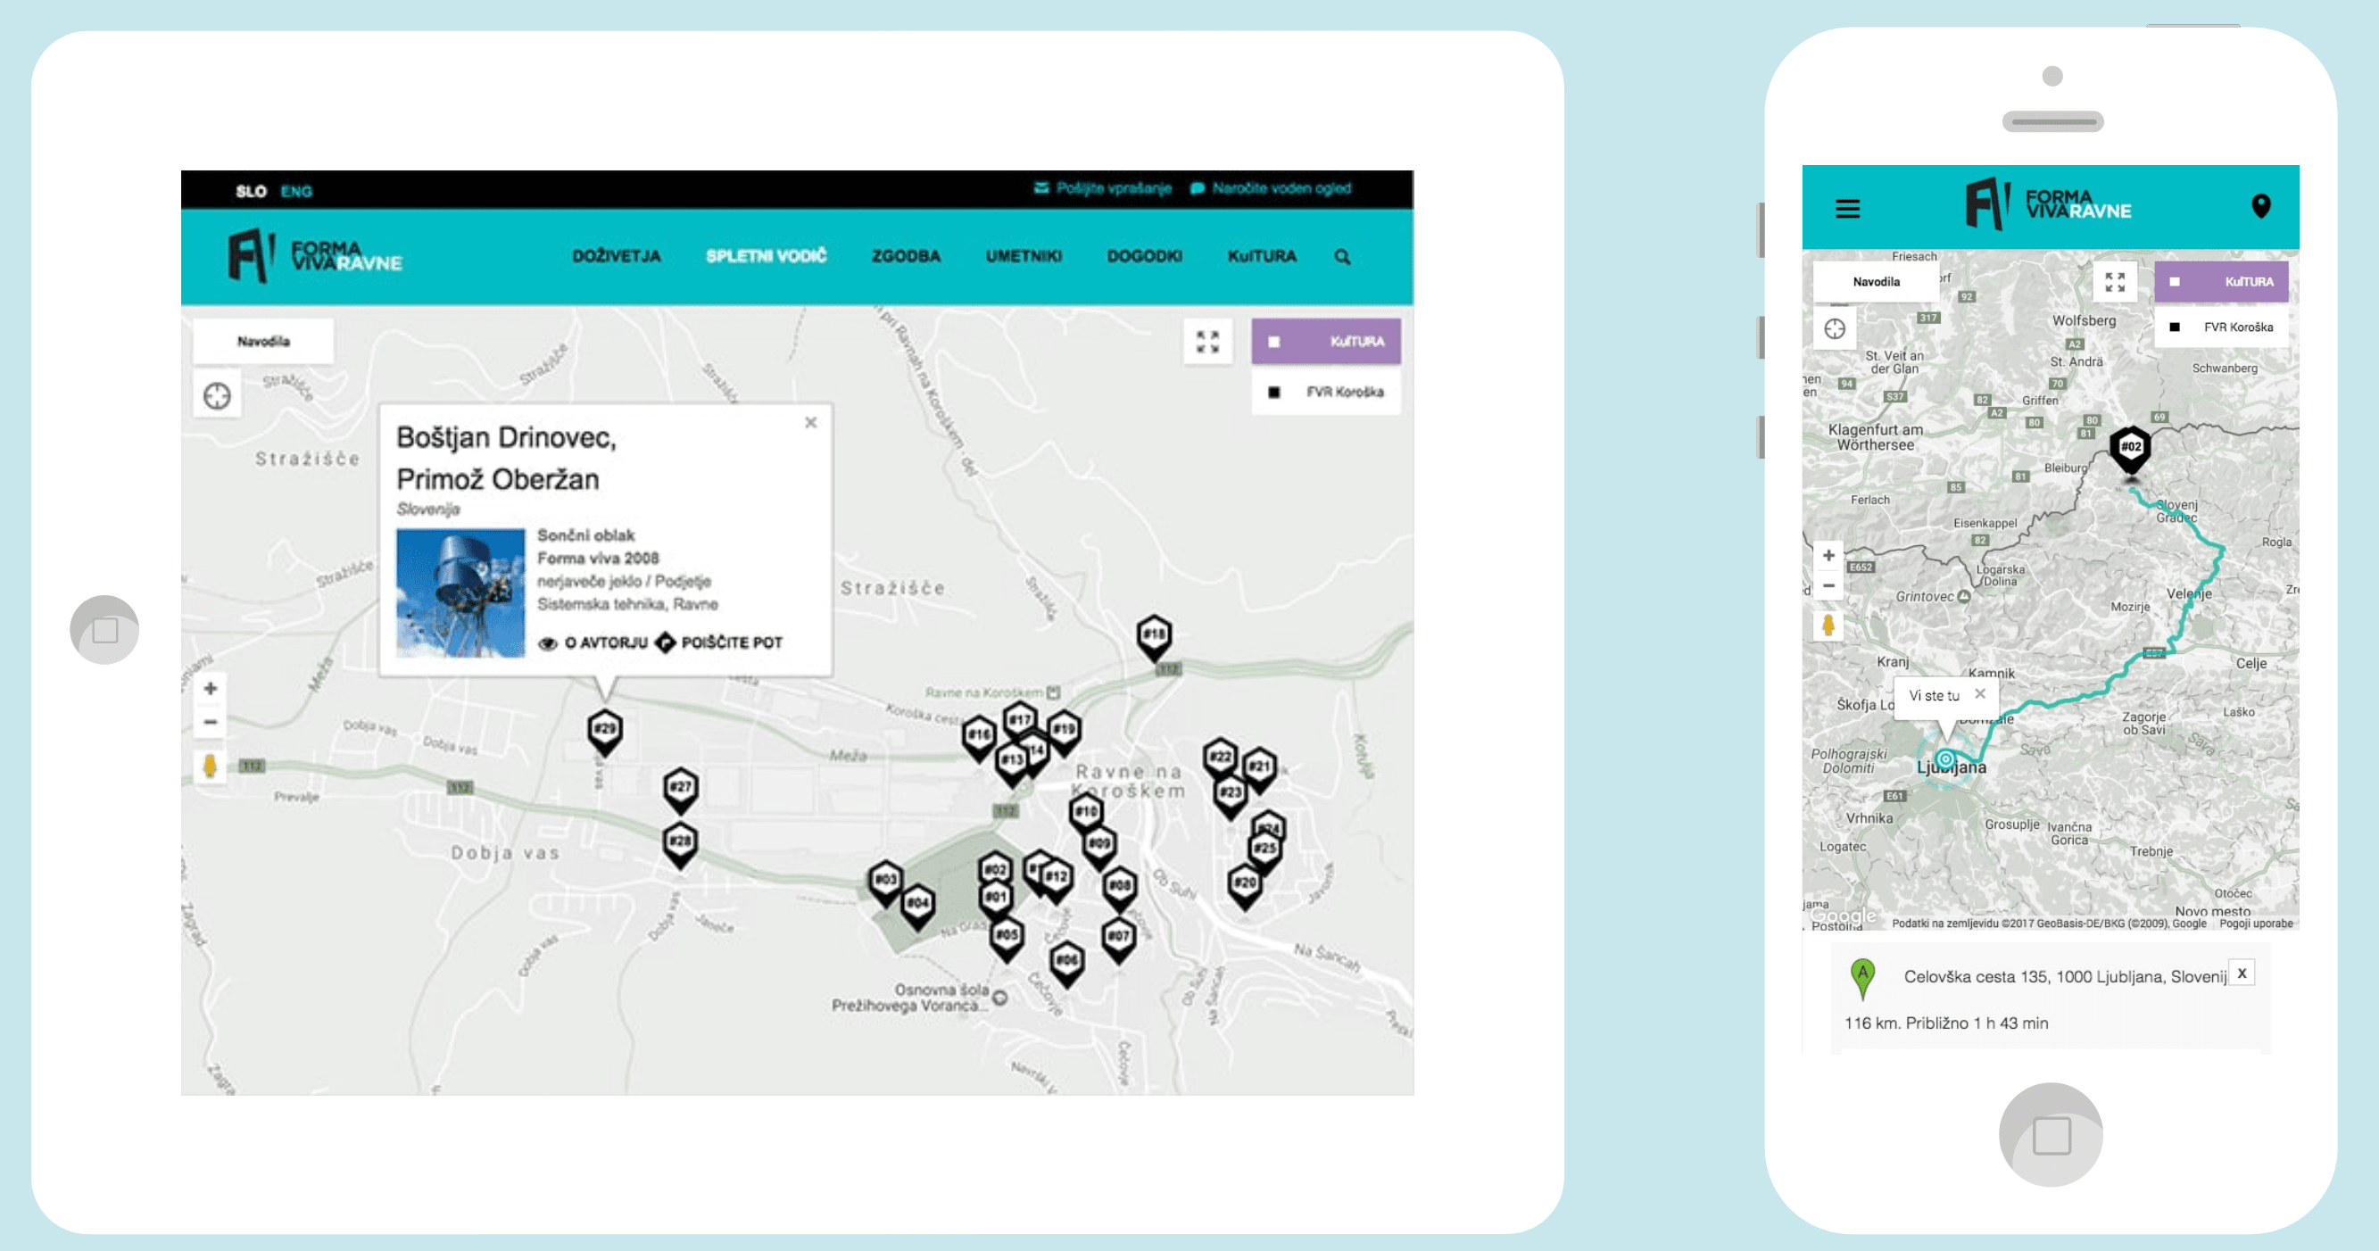Click the Sončni oblak sculpture thumbnail
Viewport: 2379px width, 1251px height.
coord(460,592)
